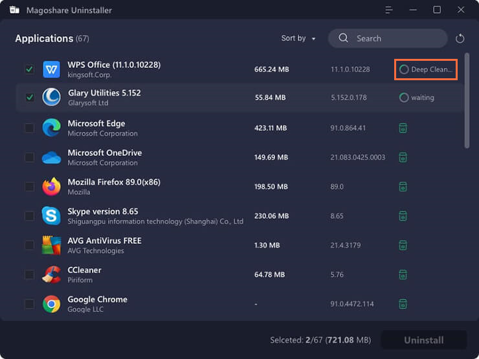The width and height of the screenshot is (479, 359).
Task: Click the Glary Utilities app icon
Action: 51,97
